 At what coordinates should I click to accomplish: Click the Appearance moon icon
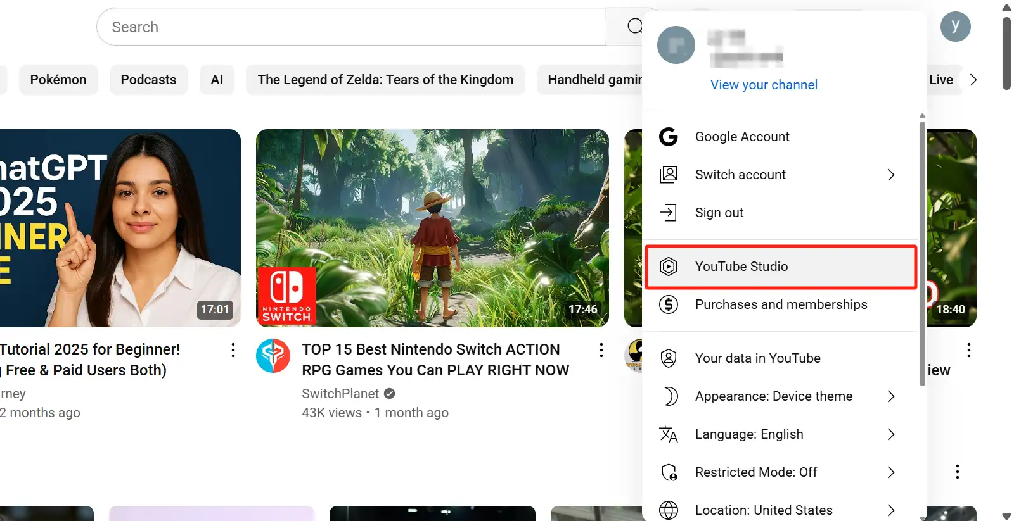670,396
